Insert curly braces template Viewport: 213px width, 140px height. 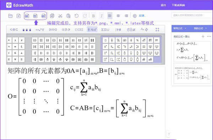pyautogui.click(x=48, y=40)
